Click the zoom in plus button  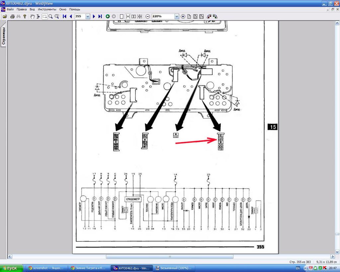183,16
